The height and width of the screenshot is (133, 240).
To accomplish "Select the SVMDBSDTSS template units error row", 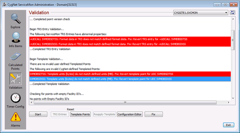I will click(x=130, y=74).
